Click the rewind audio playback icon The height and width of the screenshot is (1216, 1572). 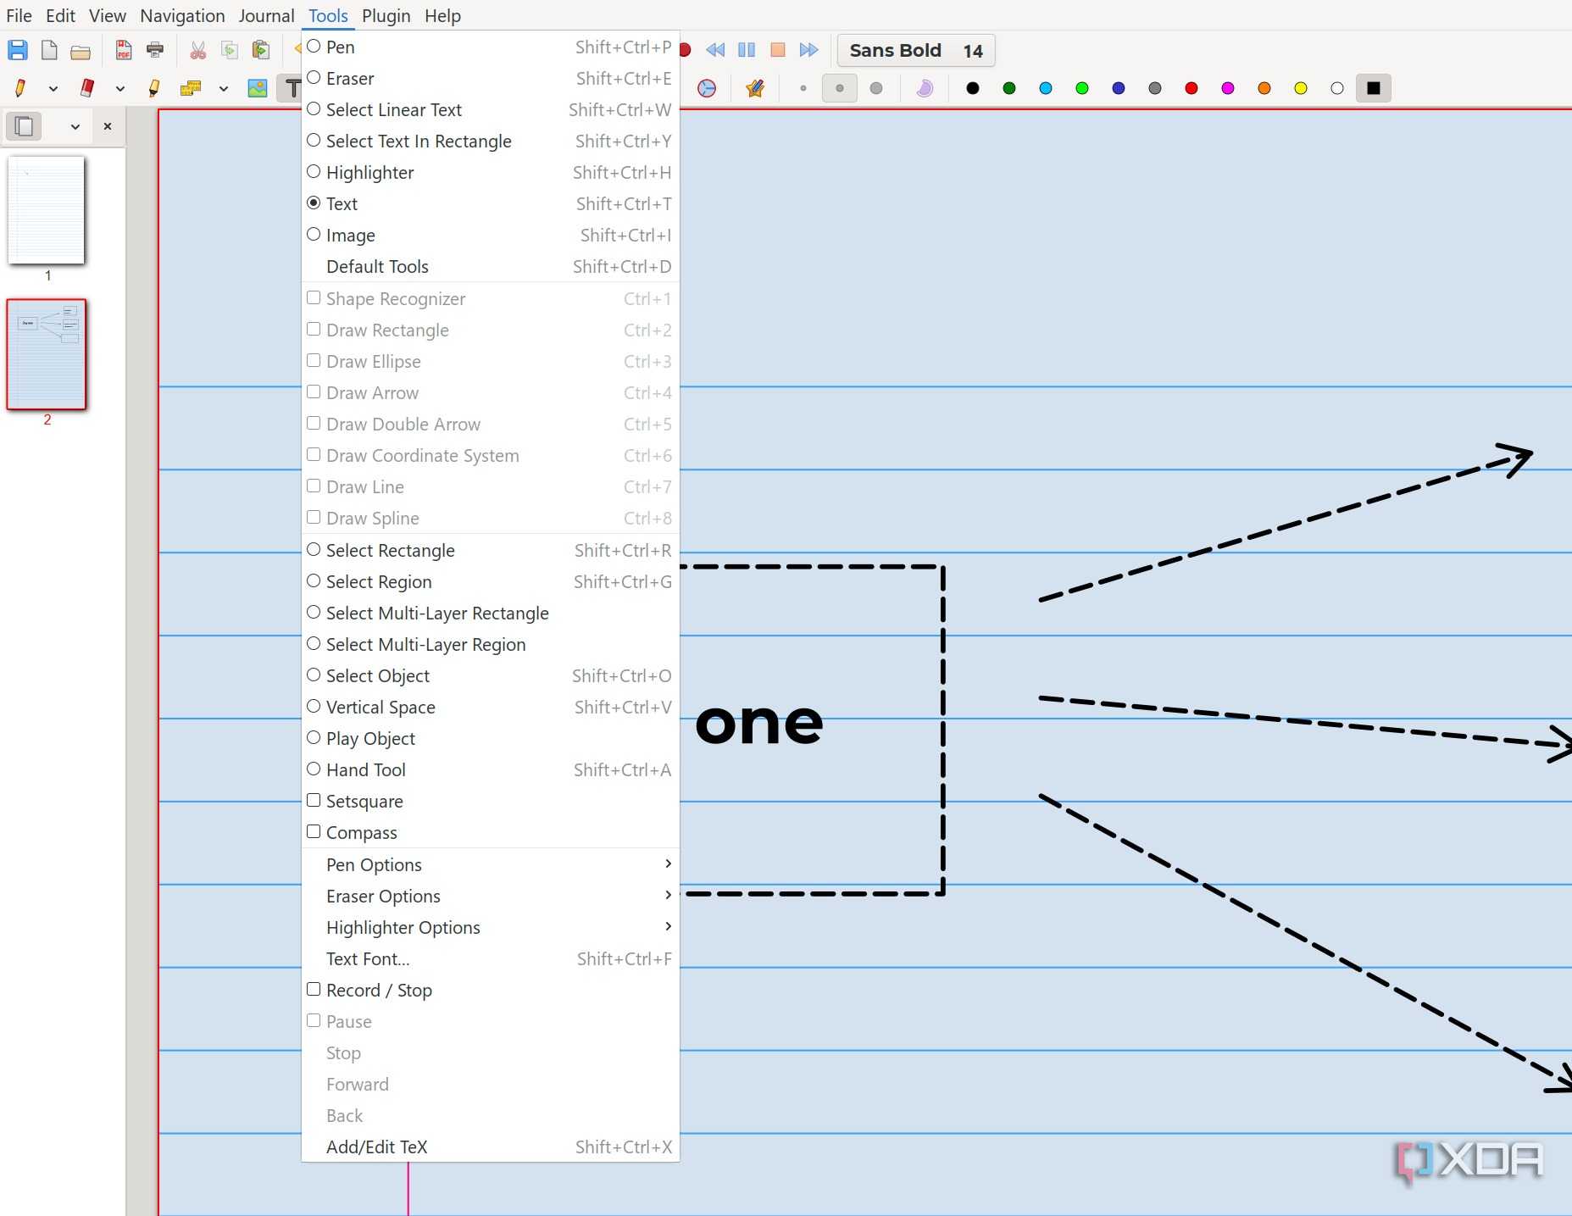click(x=715, y=50)
